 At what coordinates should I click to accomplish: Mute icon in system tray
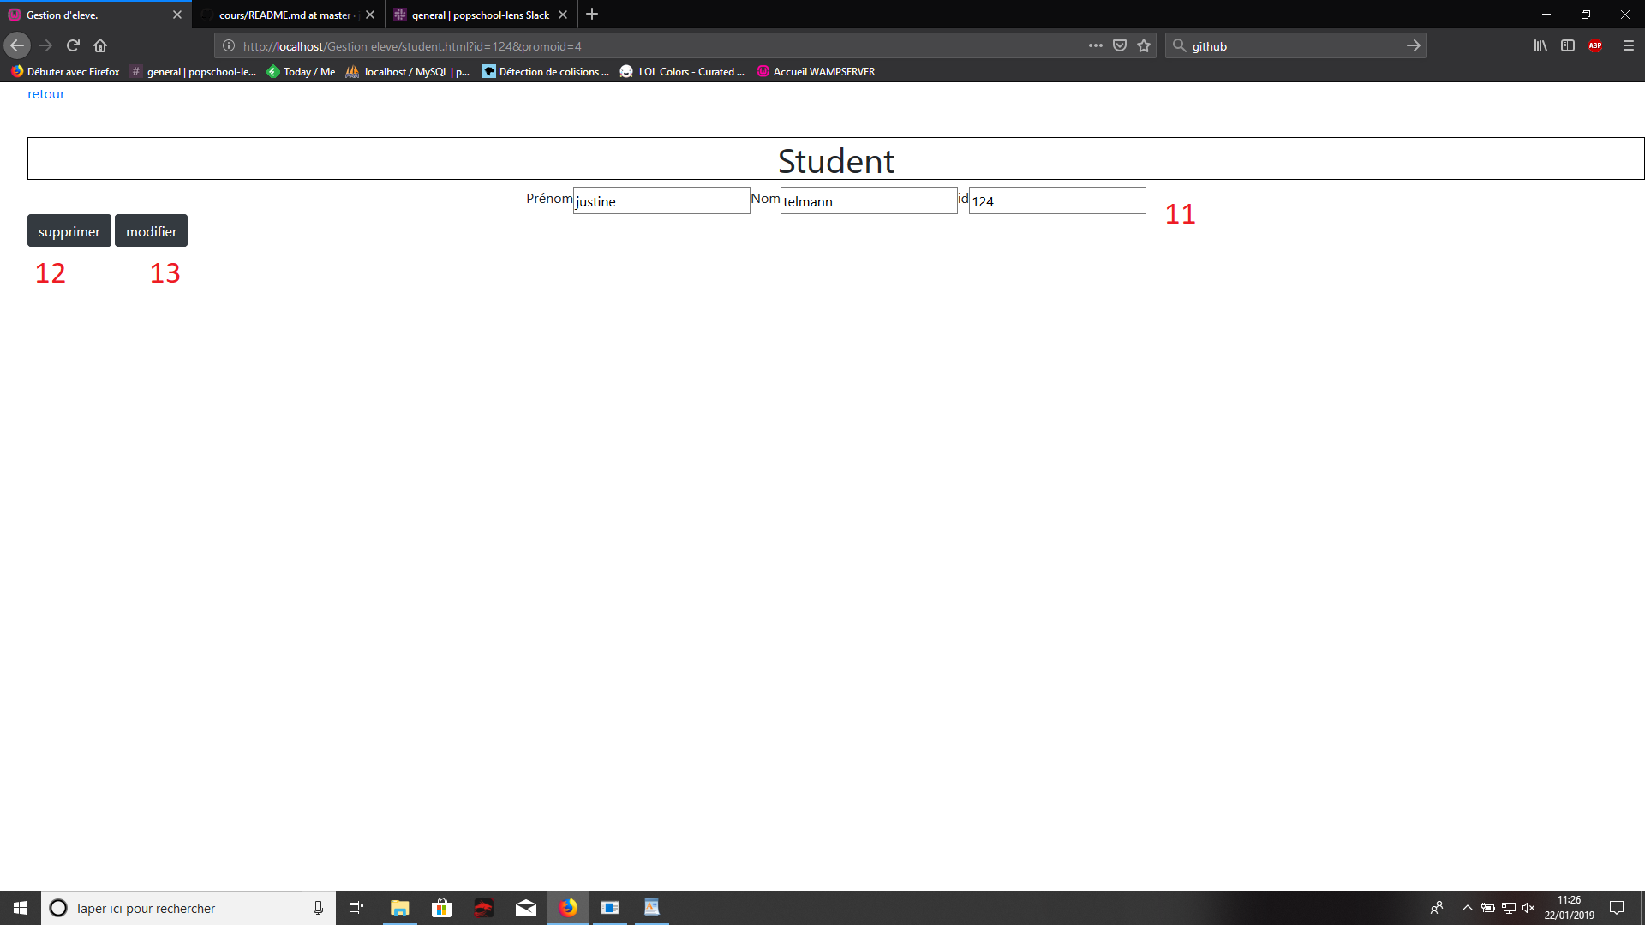pos(1530,907)
